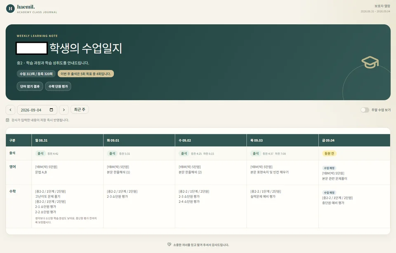Viewport: 396px width, 253px height.
Task: Jump to 최근 주 button
Action: (80, 110)
